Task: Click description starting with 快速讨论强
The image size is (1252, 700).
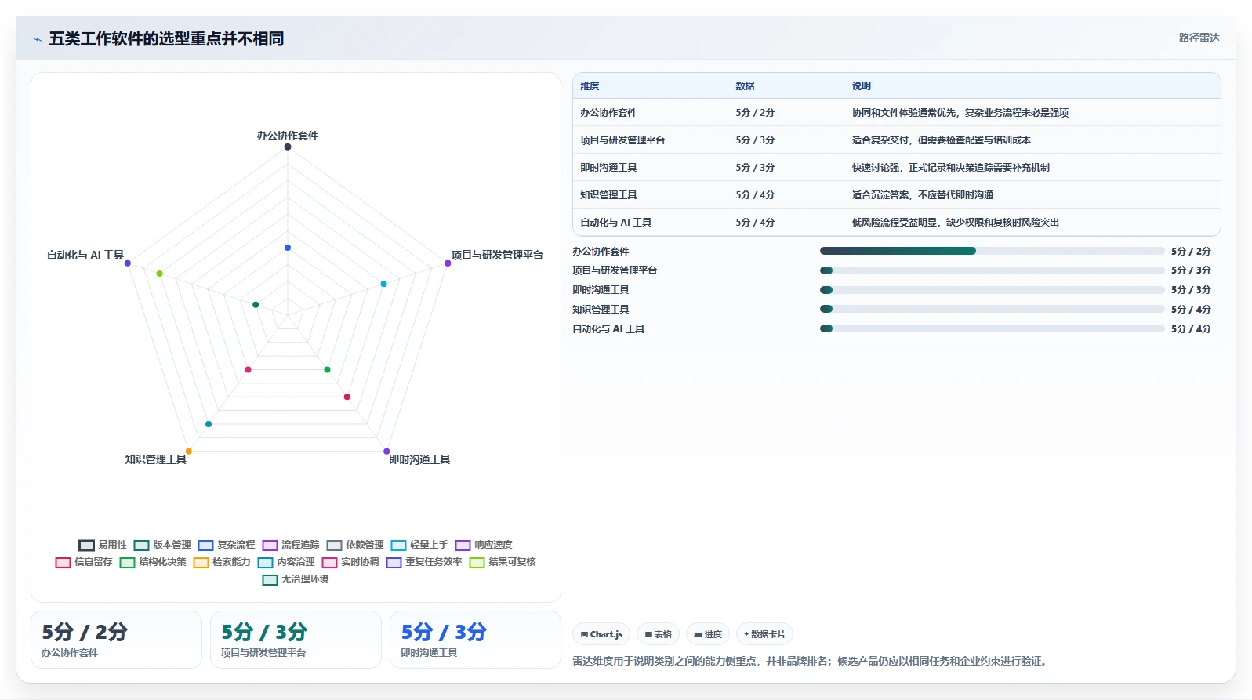Action: click(951, 168)
